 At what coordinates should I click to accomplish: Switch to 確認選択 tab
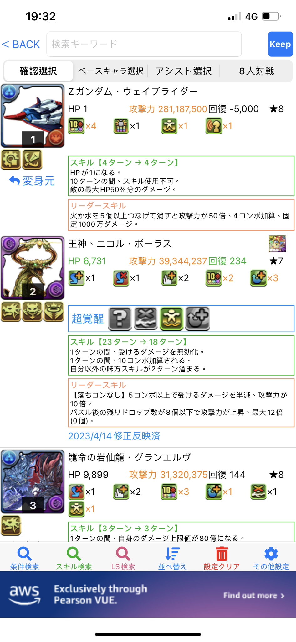click(38, 71)
